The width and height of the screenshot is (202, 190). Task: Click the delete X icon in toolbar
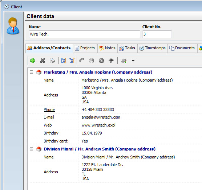(43, 61)
